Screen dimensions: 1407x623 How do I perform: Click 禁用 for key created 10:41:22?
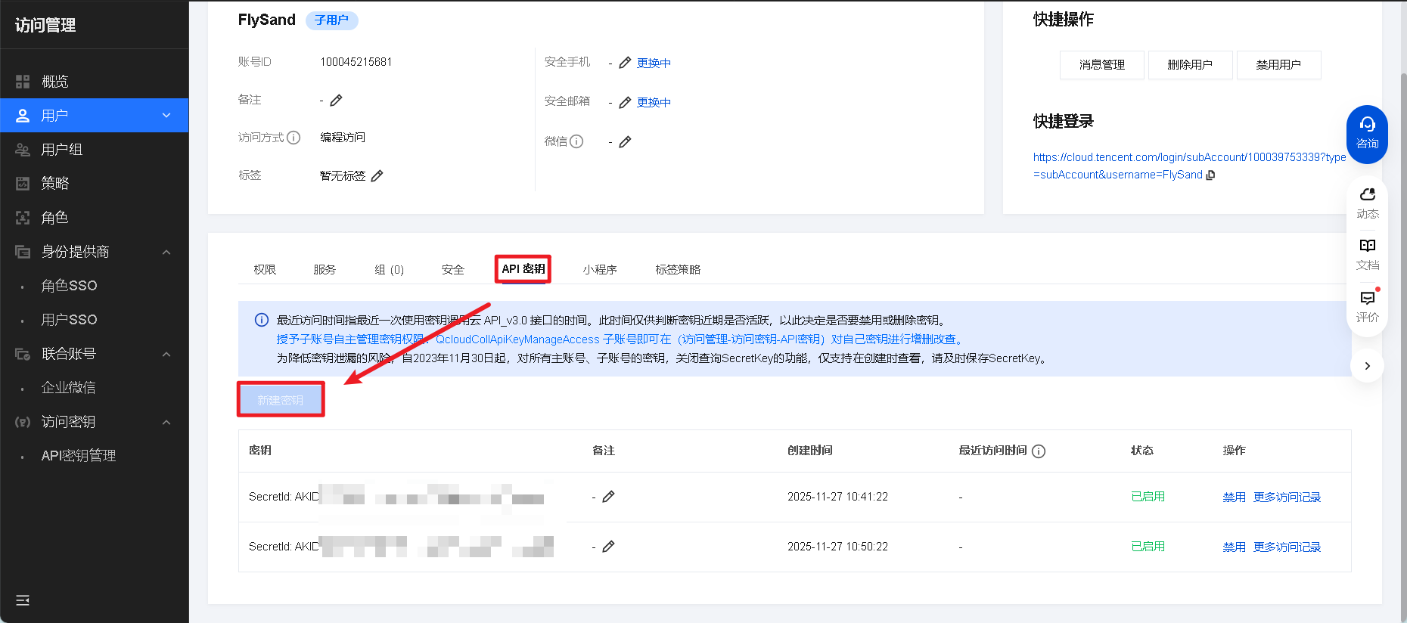pyautogui.click(x=1234, y=497)
